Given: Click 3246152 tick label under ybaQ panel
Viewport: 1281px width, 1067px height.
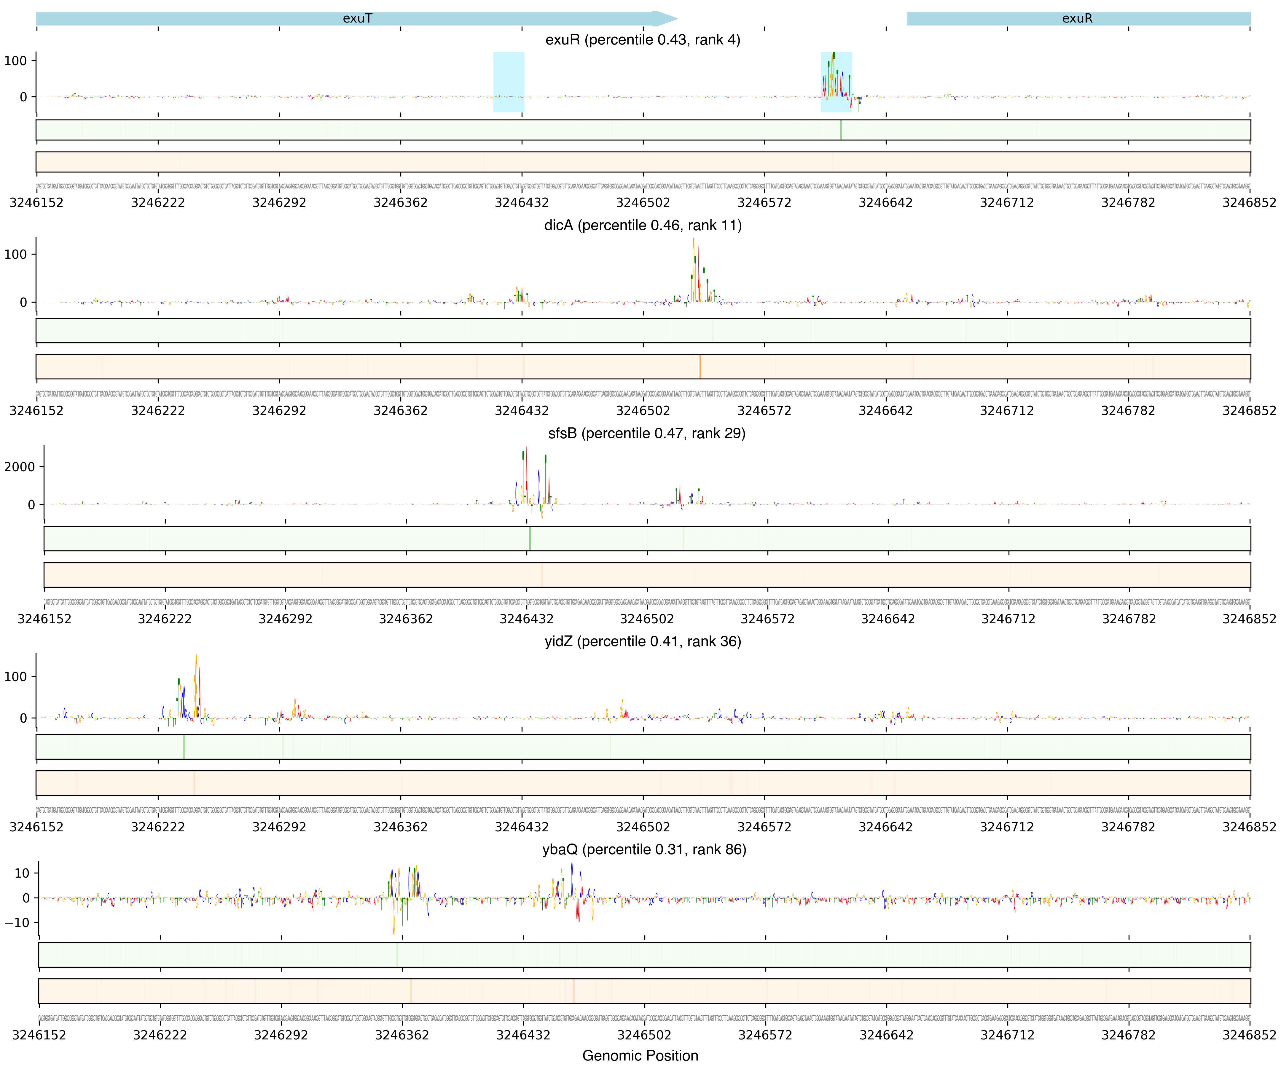Looking at the screenshot, I should [39, 1035].
